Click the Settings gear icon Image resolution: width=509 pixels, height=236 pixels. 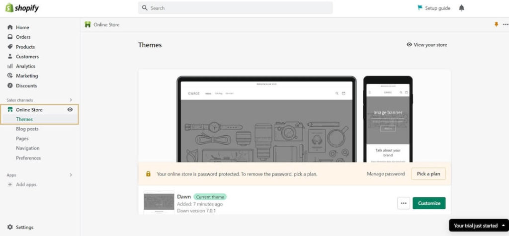[10, 227]
